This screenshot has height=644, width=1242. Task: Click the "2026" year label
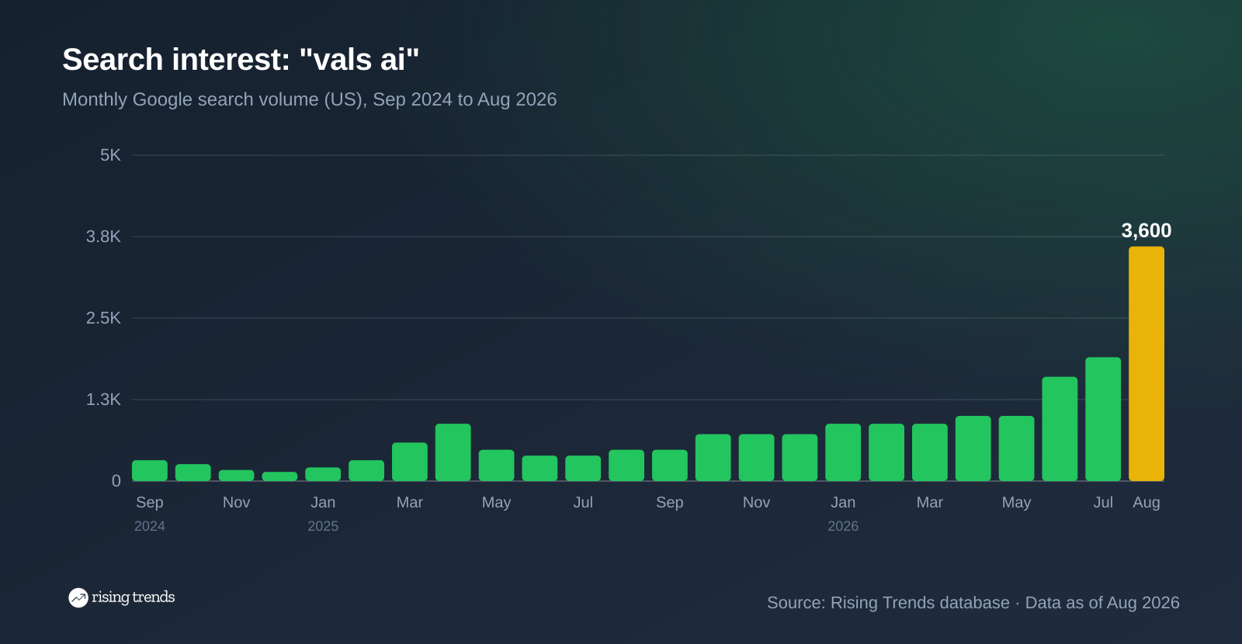(x=843, y=526)
